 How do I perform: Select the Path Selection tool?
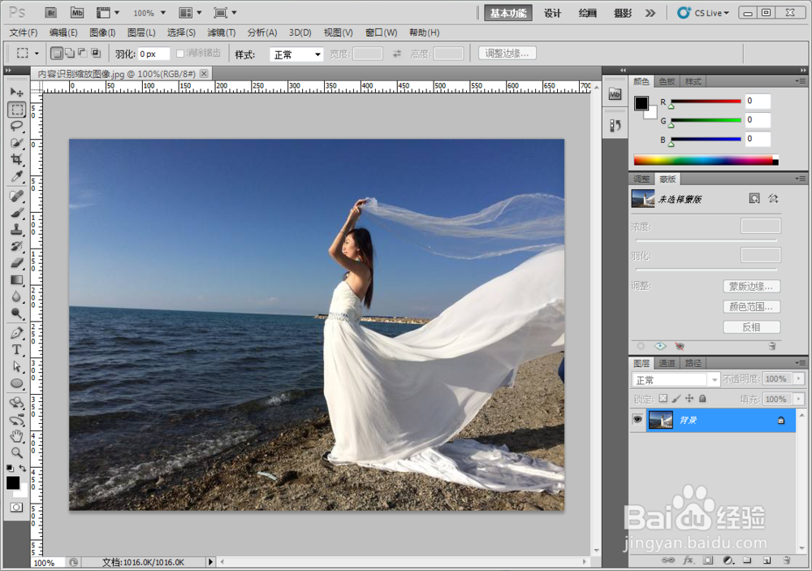click(16, 366)
